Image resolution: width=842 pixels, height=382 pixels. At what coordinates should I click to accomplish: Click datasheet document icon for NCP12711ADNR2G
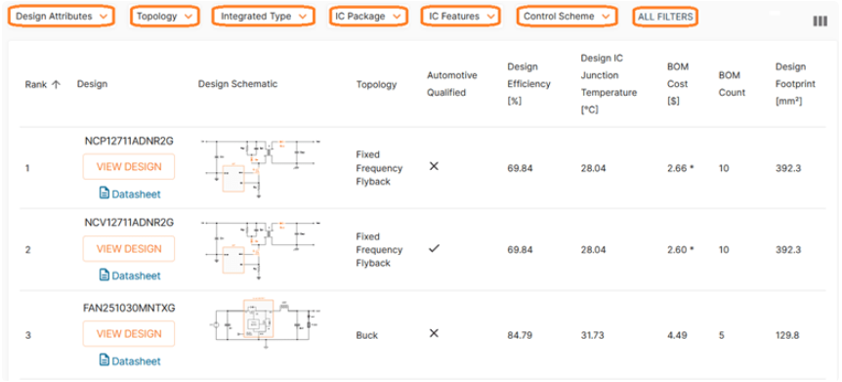pos(105,192)
